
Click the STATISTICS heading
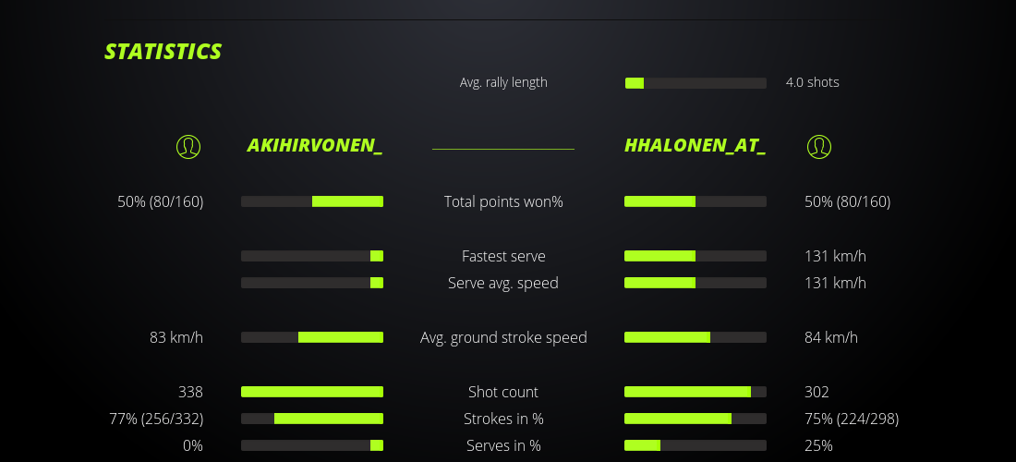click(x=163, y=52)
